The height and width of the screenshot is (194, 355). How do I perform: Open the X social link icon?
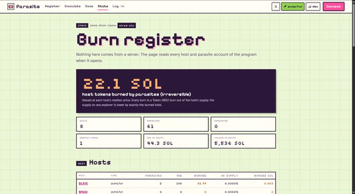(276, 7)
